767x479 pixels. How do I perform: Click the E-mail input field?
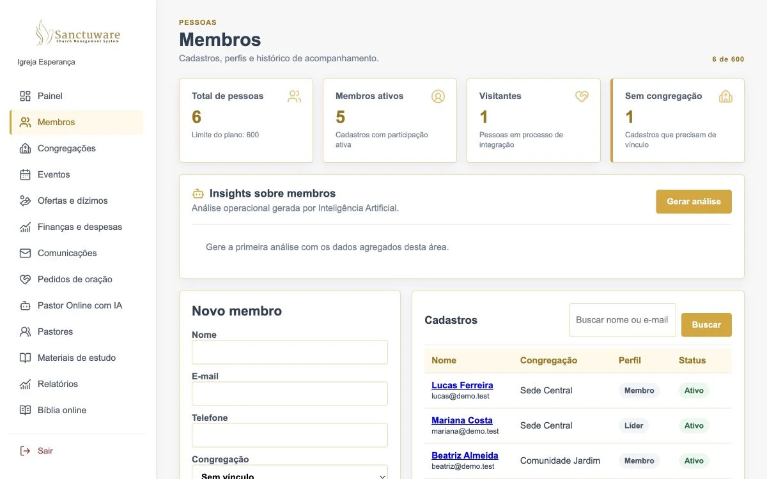pos(290,394)
